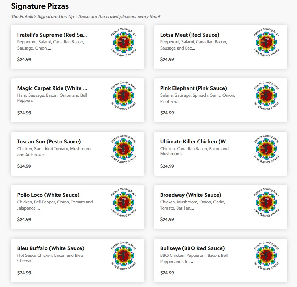The width and height of the screenshot is (297, 287).
Task: Click the Bullseye pizza ingredients description
Action: coord(194,258)
